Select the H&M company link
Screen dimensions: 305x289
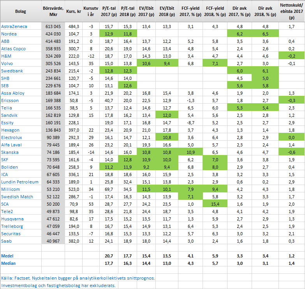pyautogui.click(x=6, y=56)
